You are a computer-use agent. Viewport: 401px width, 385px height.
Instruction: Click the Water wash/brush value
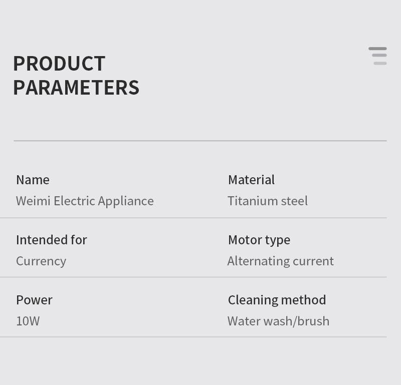[279, 321]
